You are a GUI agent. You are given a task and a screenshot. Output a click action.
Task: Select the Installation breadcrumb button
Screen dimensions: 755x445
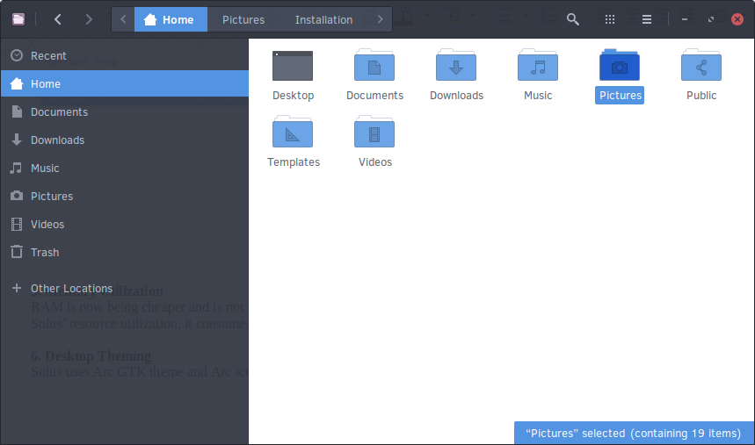(x=323, y=19)
